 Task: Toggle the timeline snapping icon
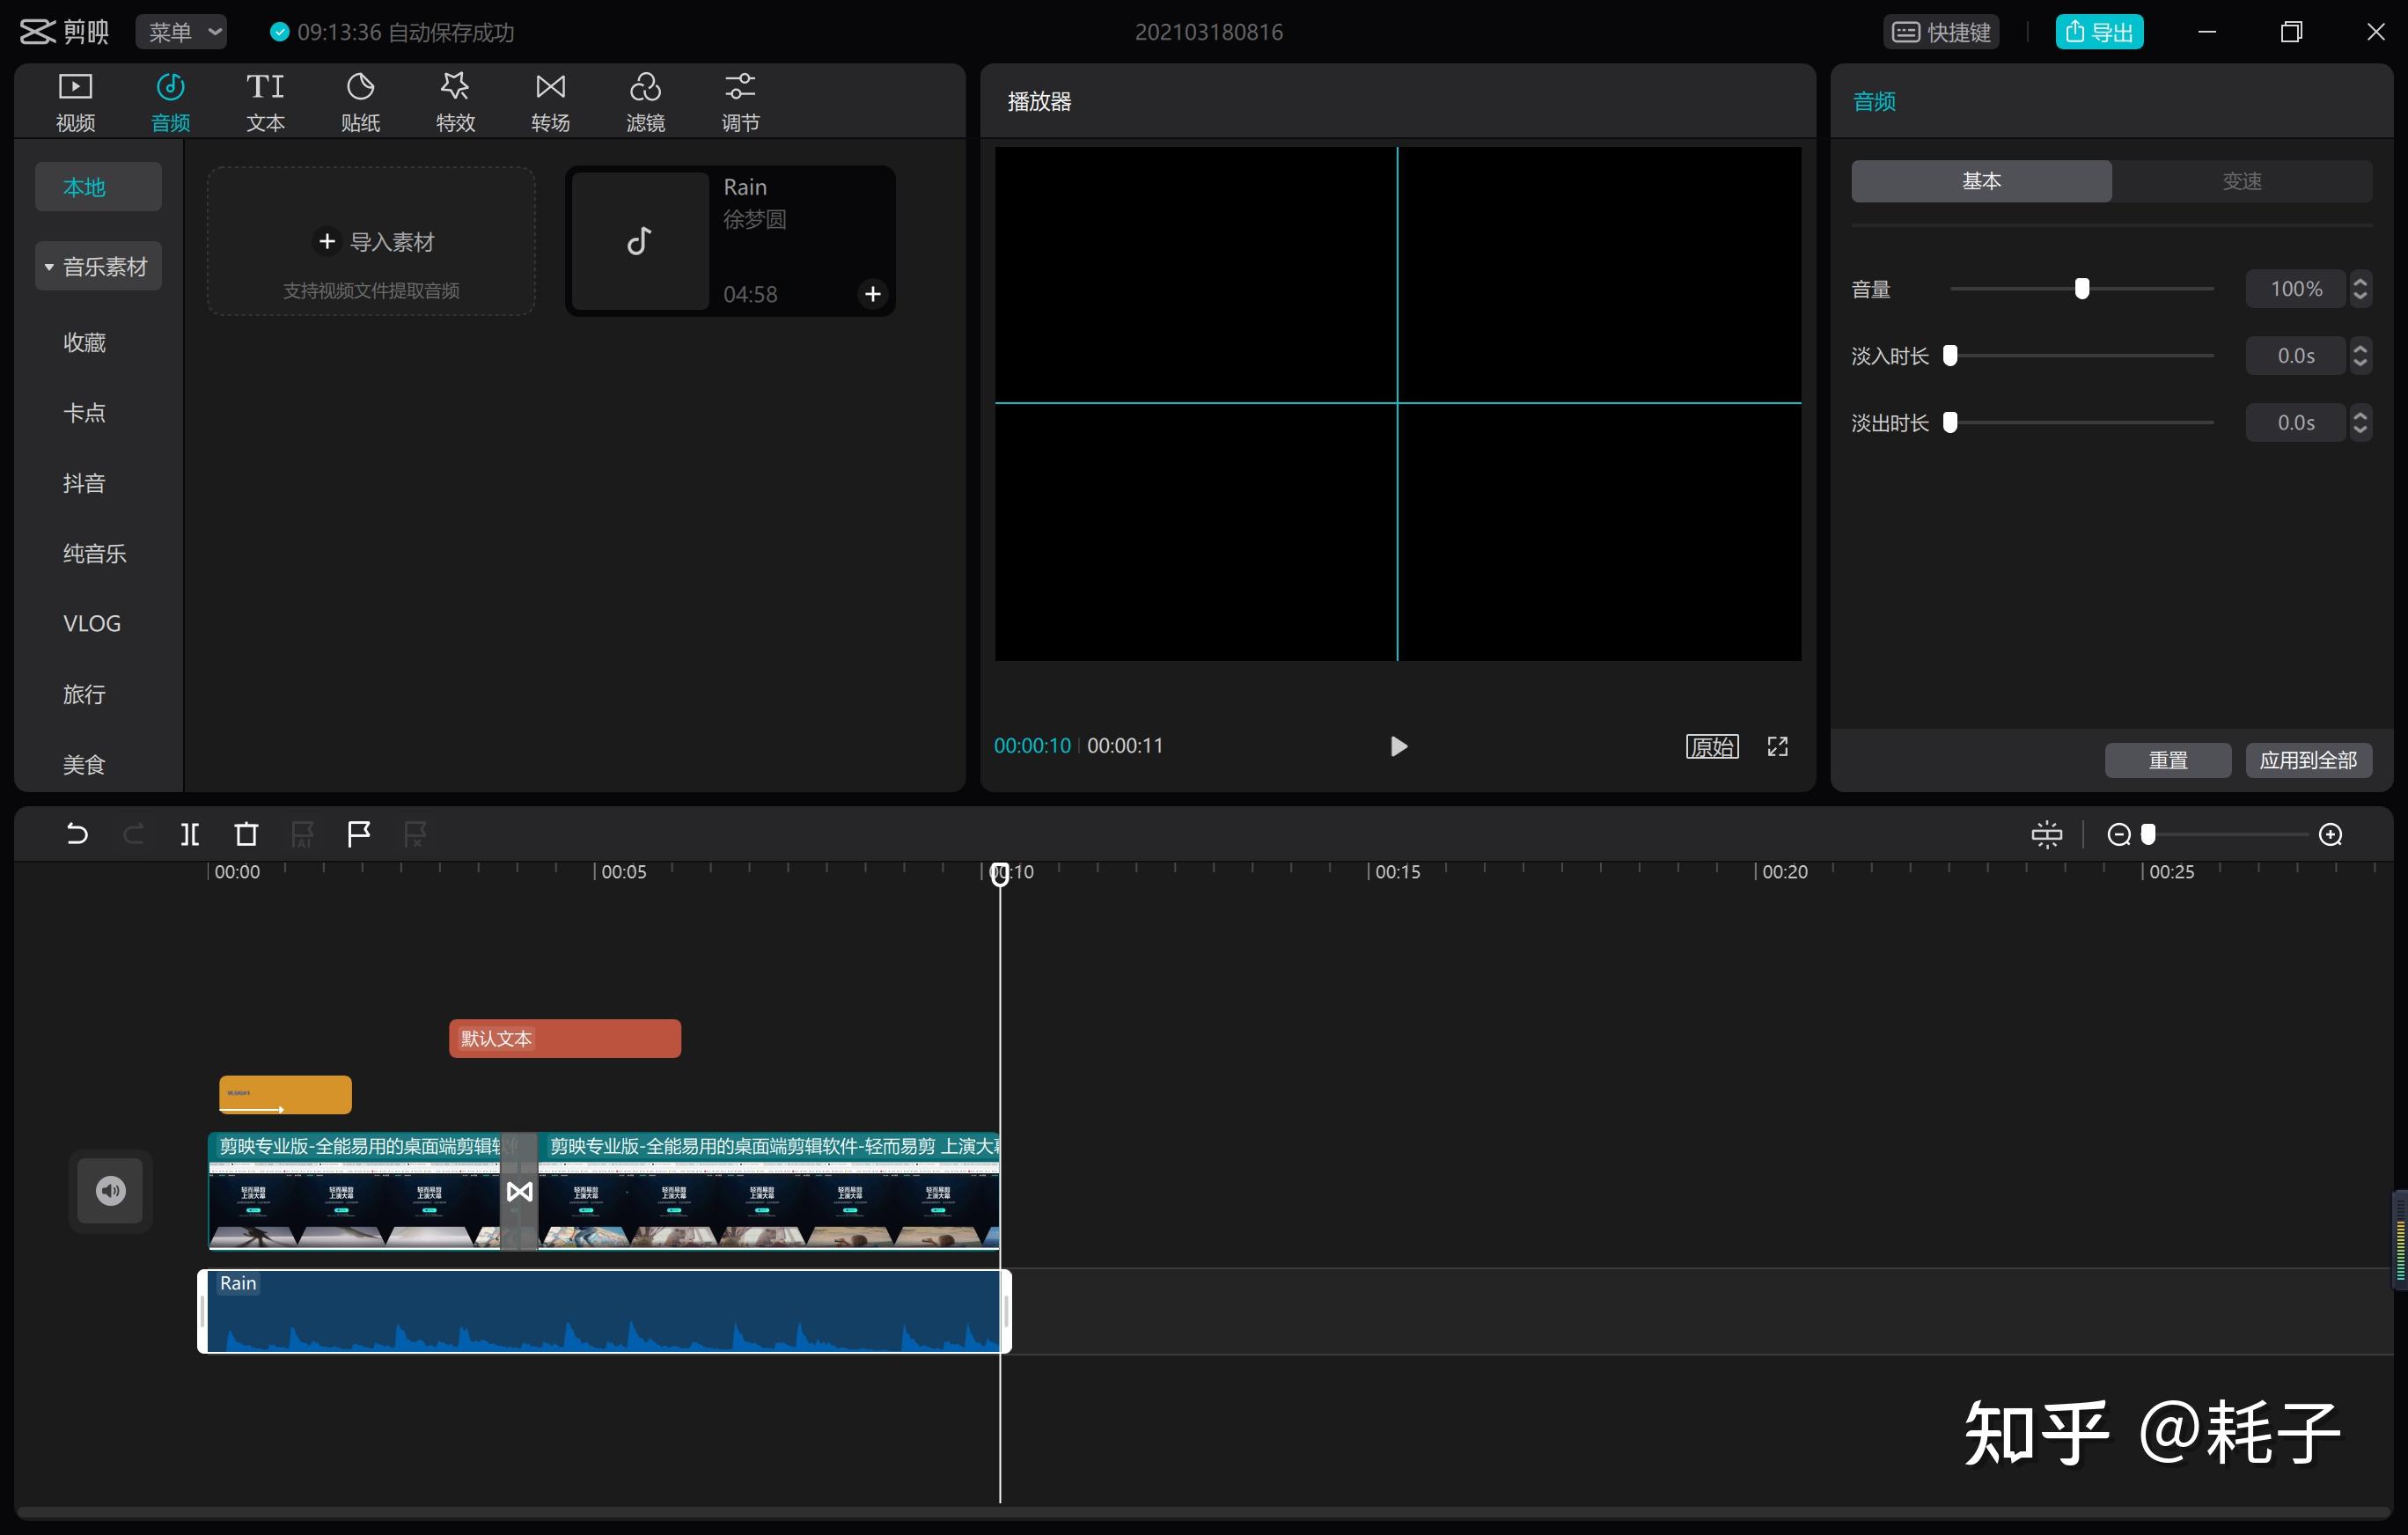point(2046,835)
